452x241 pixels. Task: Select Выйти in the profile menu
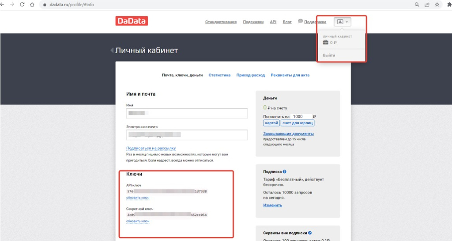[x=329, y=55]
